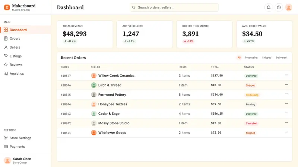
Task: Click the Payments card icon
Action: 6,147
